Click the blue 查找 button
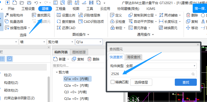This screenshot has width=207, height=102. [186, 82]
